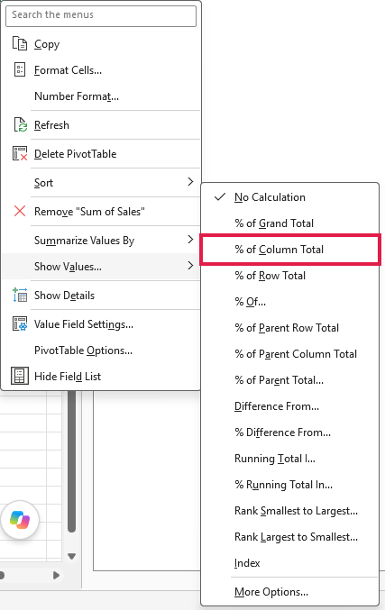Expand the Summarize Values By arrow

click(x=190, y=240)
